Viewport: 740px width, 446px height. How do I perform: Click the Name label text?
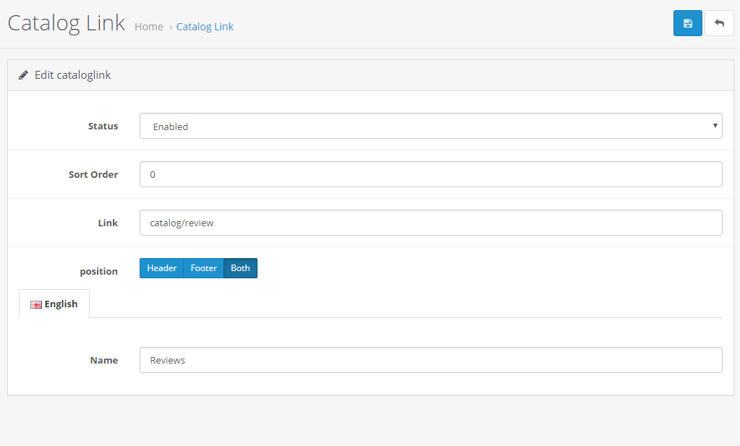pyautogui.click(x=104, y=360)
